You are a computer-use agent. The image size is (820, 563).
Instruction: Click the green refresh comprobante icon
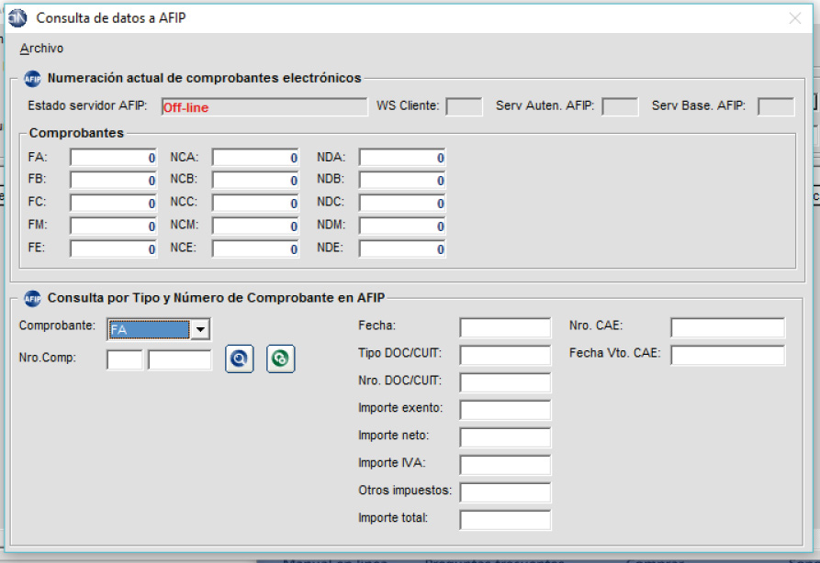point(280,359)
